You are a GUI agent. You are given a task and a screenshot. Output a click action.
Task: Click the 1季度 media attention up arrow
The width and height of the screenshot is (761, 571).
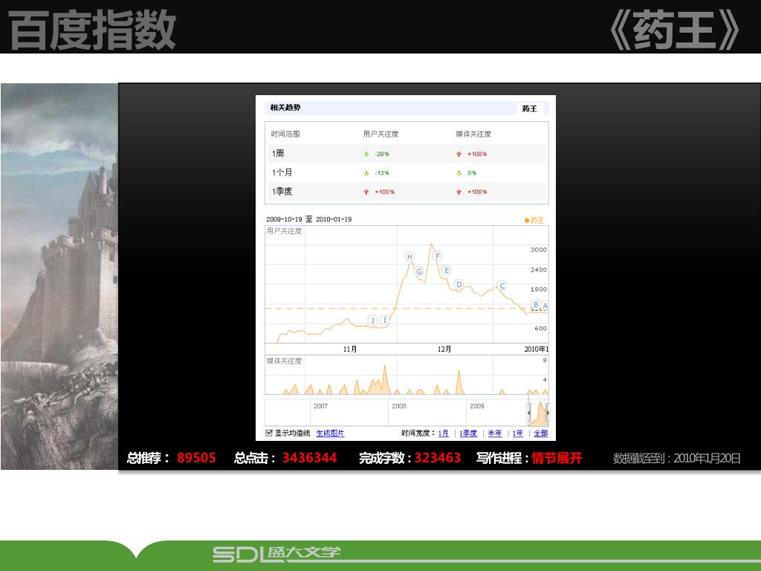pyautogui.click(x=459, y=192)
